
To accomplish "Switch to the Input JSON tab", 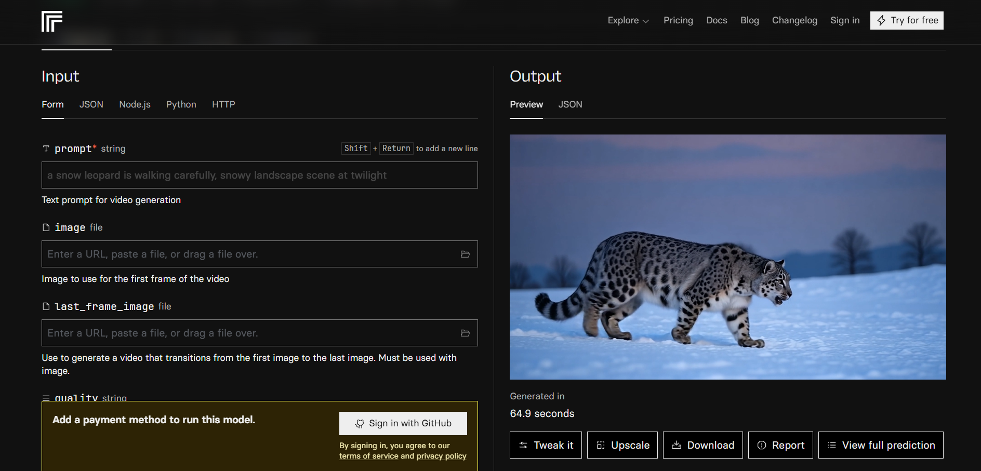I will [91, 104].
